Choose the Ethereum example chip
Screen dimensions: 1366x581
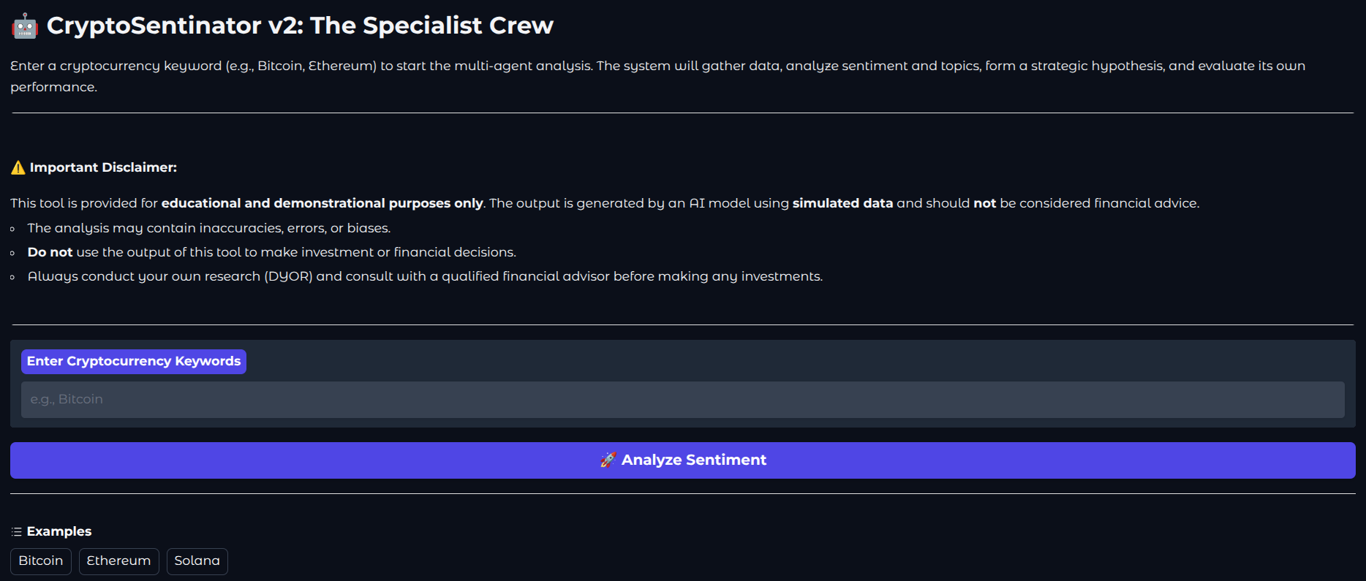click(x=118, y=561)
